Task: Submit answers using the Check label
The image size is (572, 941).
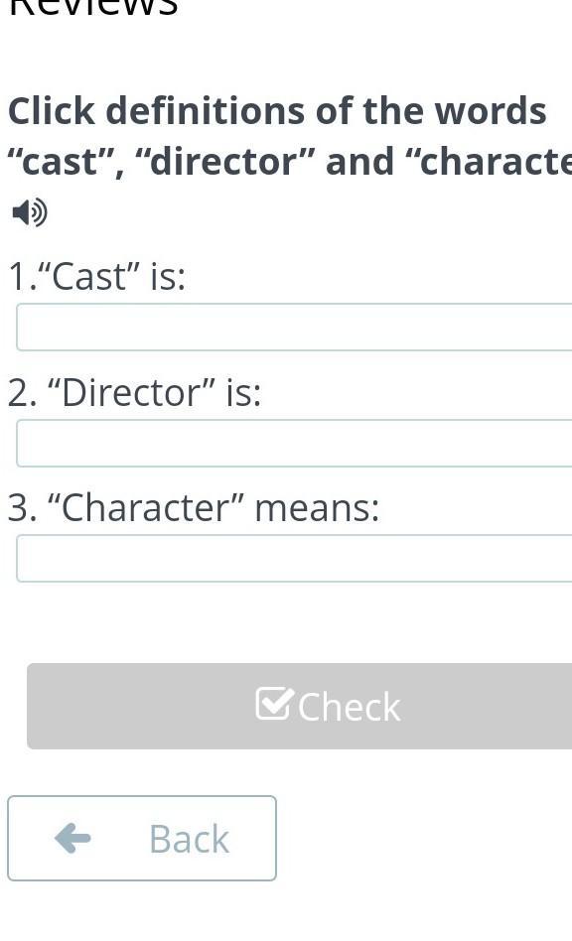Action: point(350,707)
